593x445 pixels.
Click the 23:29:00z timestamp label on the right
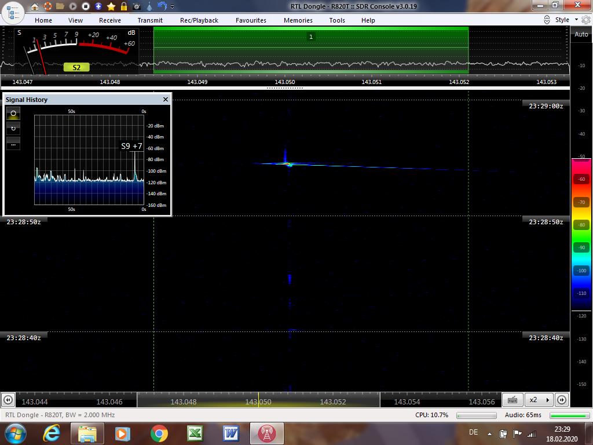pyautogui.click(x=546, y=106)
